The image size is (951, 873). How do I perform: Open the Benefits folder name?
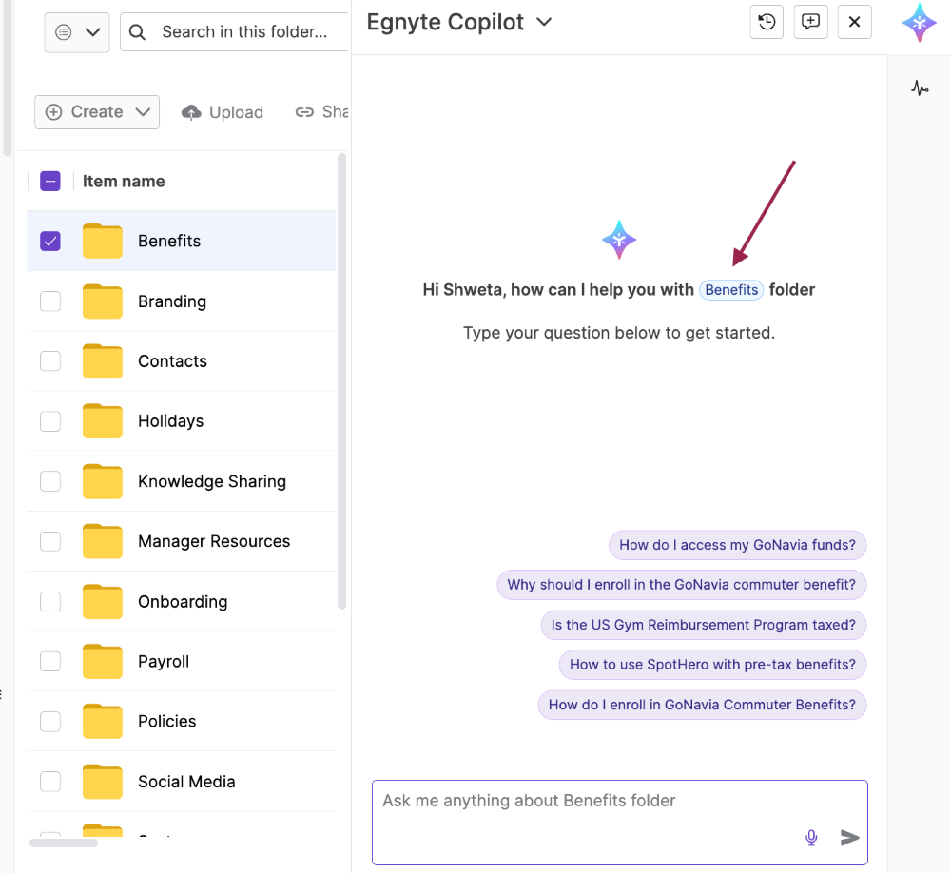pyautogui.click(x=169, y=241)
